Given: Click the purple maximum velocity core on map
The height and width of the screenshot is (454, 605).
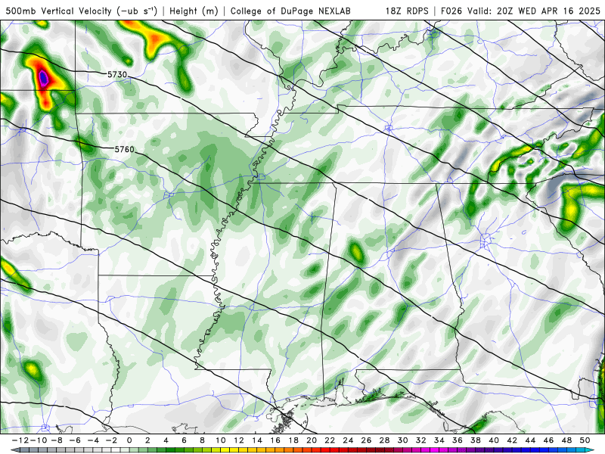Looking at the screenshot, I should 43,78.
